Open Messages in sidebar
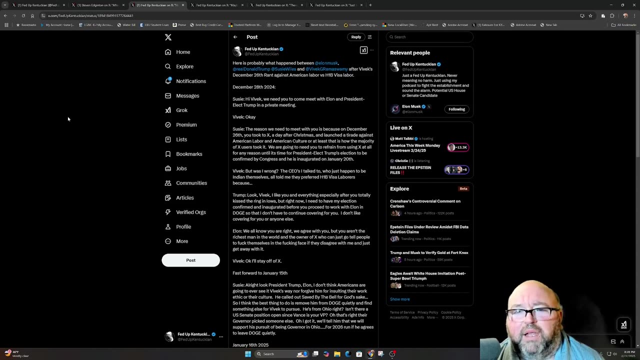The width and height of the screenshot is (640, 360). point(182,95)
